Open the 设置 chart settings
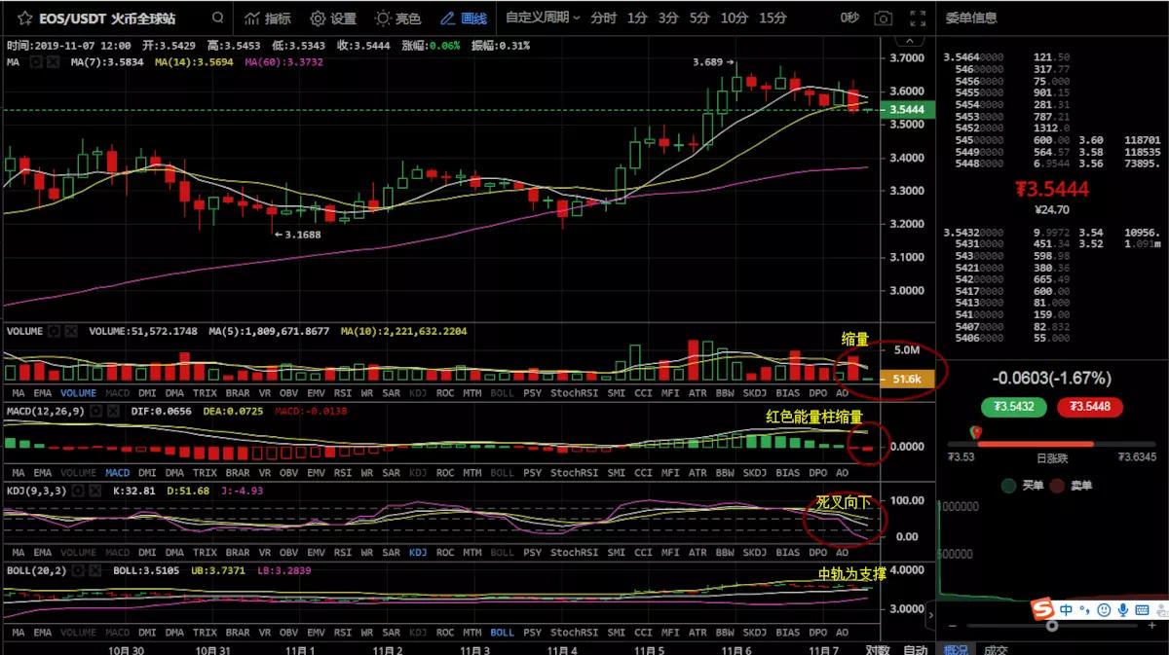The image size is (1169, 655). click(333, 18)
